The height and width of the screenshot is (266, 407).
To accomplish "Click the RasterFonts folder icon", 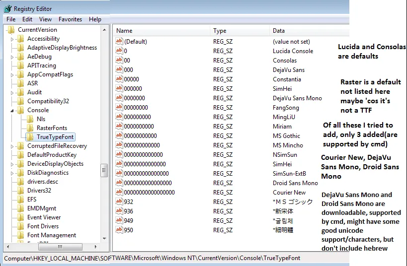I will tap(30, 128).
